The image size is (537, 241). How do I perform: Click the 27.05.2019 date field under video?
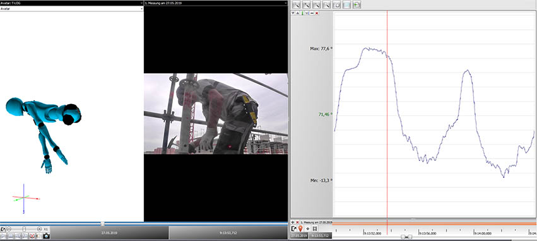tap(109, 233)
